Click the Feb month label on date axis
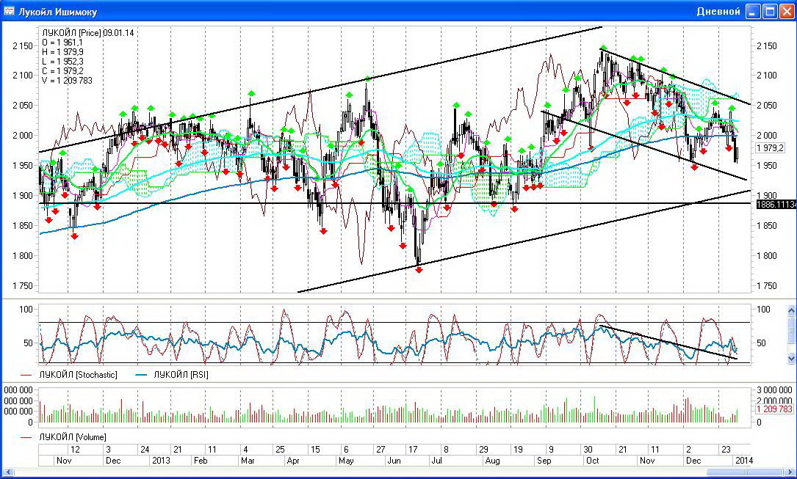This screenshot has height=479, width=797. pyautogui.click(x=201, y=460)
